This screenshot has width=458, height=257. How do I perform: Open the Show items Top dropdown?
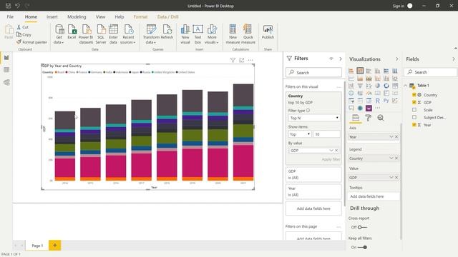(299, 134)
